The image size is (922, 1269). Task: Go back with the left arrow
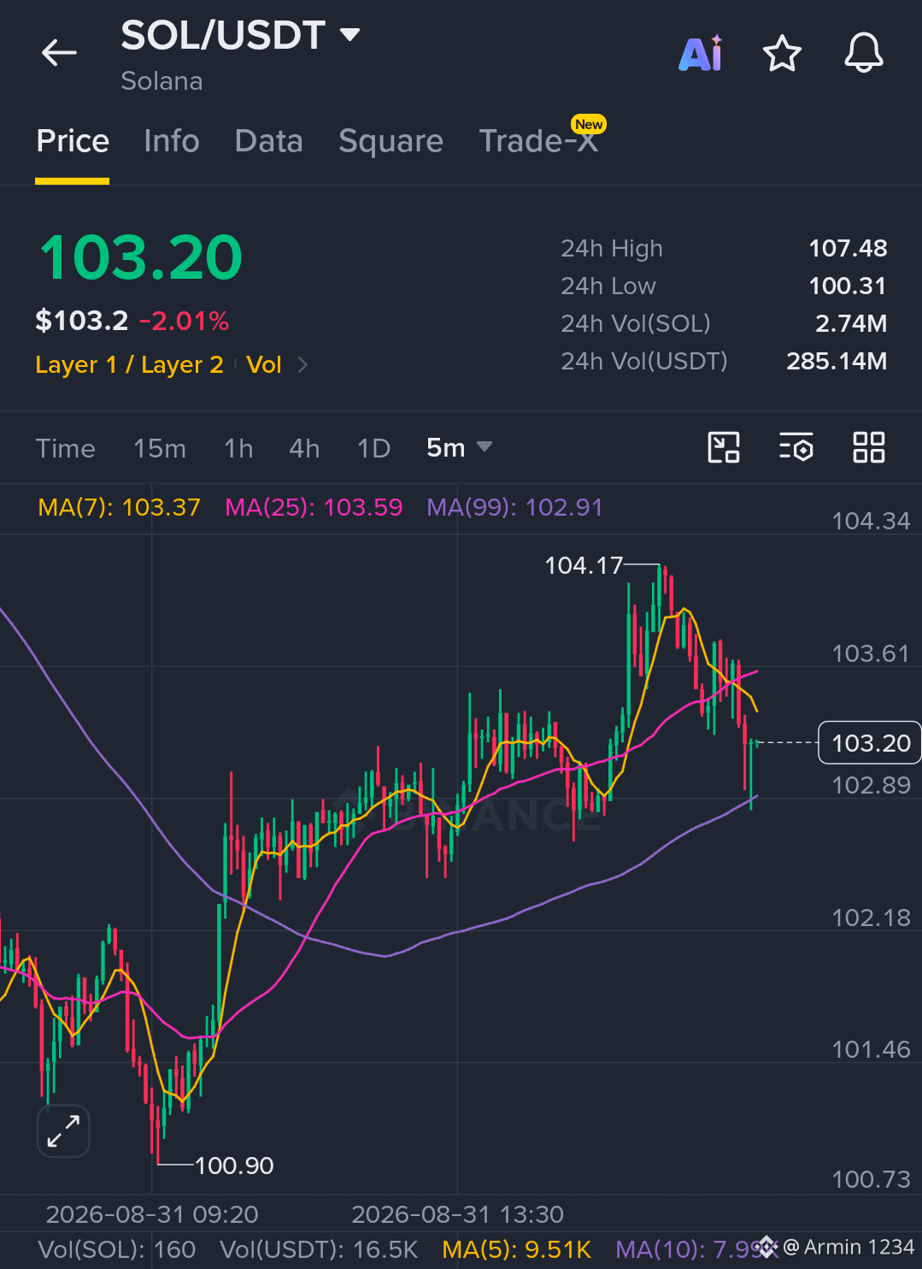(x=59, y=53)
